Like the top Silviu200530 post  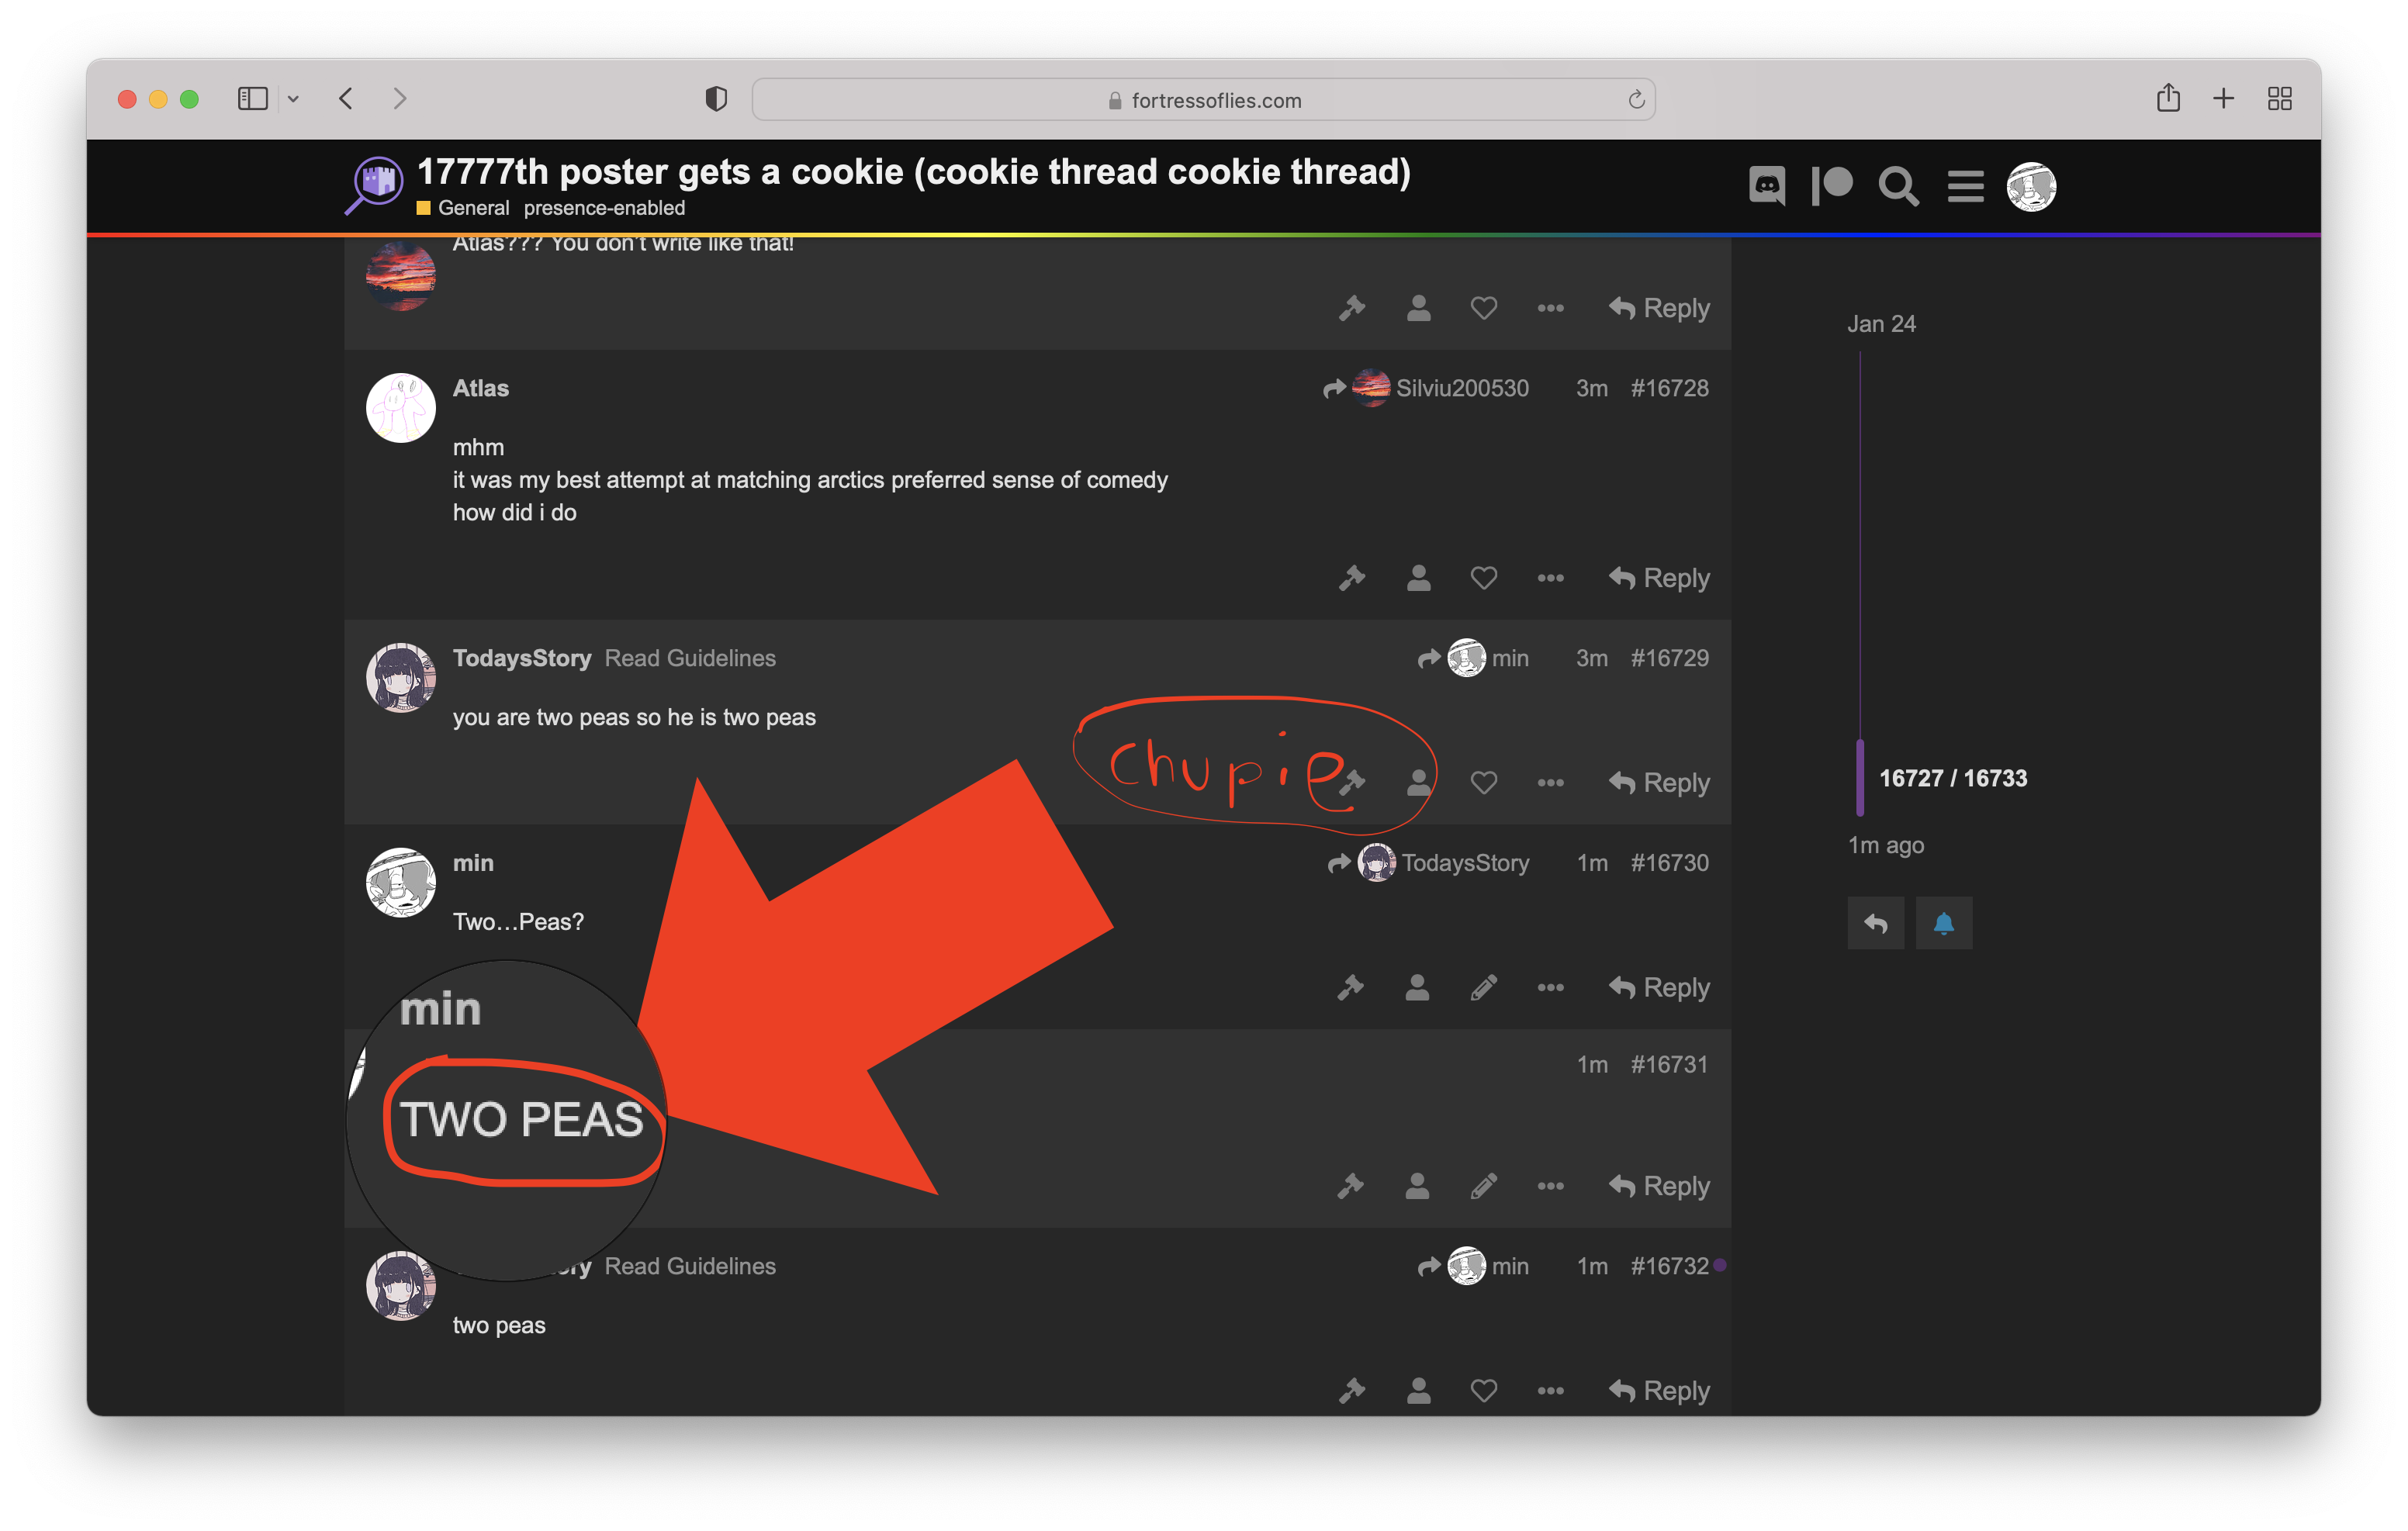pyautogui.click(x=1484, y=308)
